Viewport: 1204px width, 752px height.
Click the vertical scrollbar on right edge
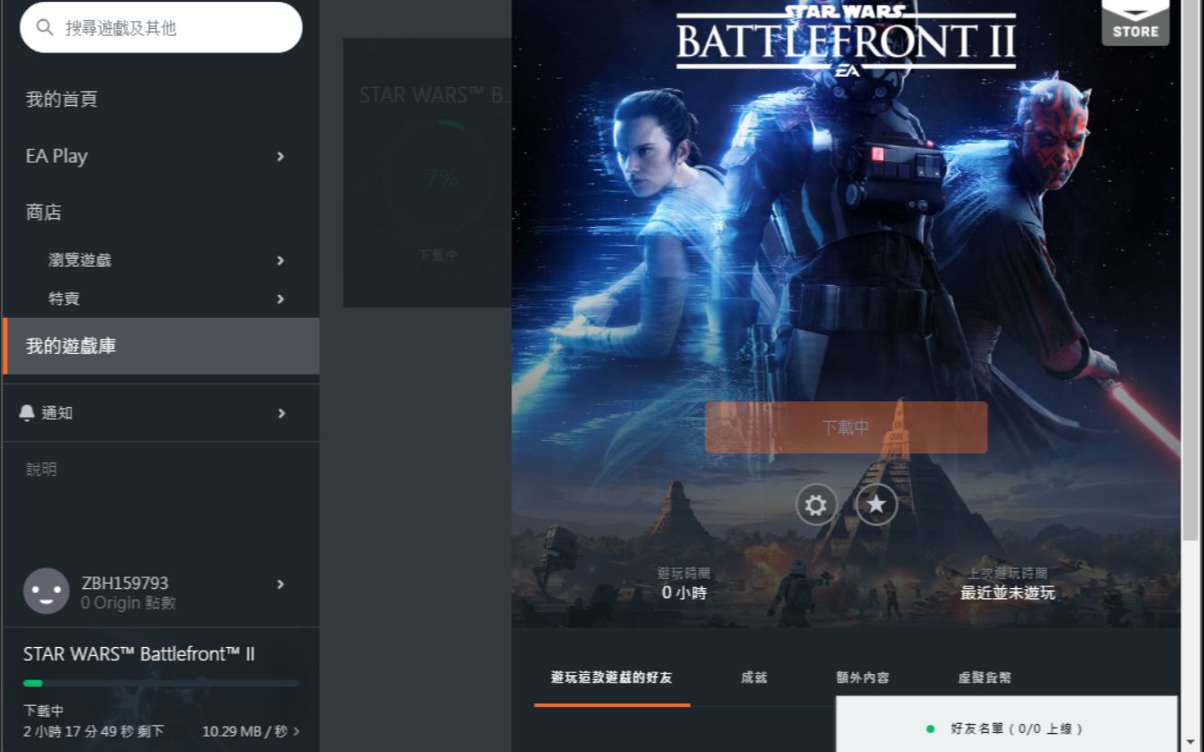click(1192, 271)
